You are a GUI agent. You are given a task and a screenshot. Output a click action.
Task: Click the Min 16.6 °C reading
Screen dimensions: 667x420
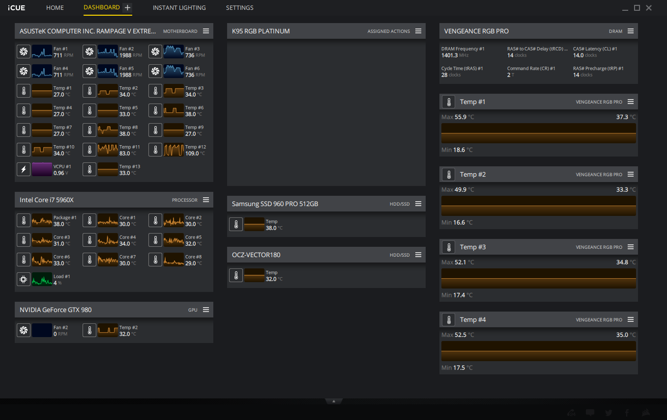[457, 222]
